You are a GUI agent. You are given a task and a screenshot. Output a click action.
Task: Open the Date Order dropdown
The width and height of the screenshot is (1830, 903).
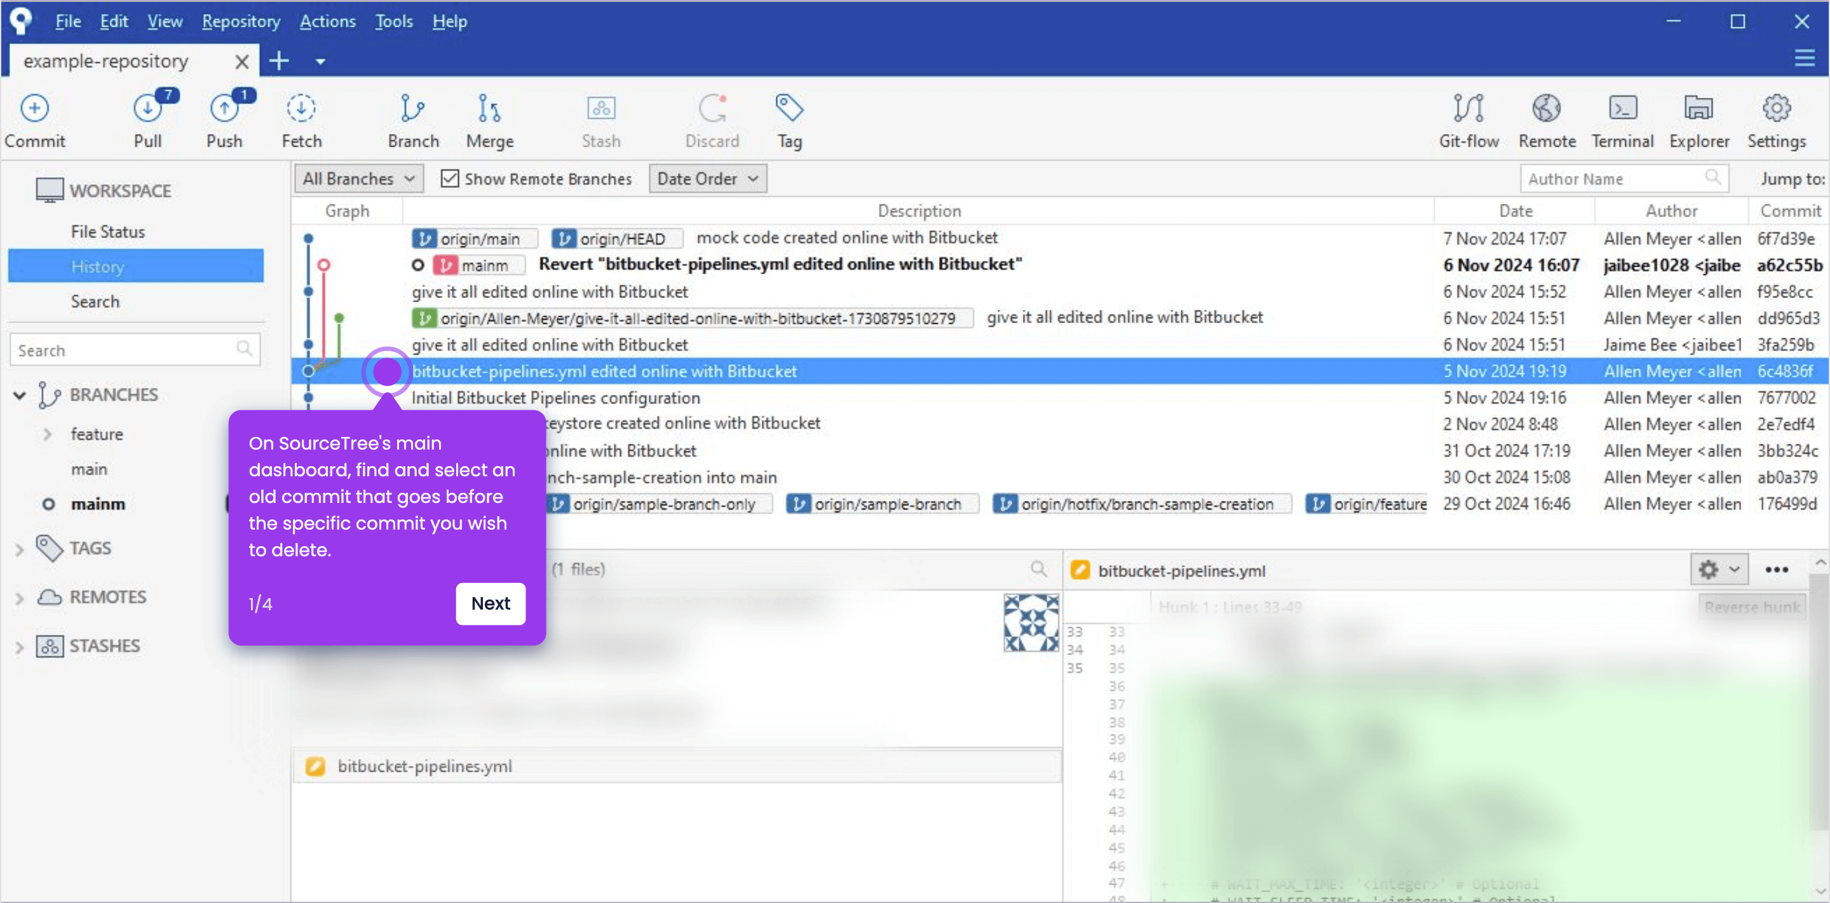click(708, 178)
